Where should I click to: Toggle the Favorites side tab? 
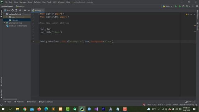(1, 94)
